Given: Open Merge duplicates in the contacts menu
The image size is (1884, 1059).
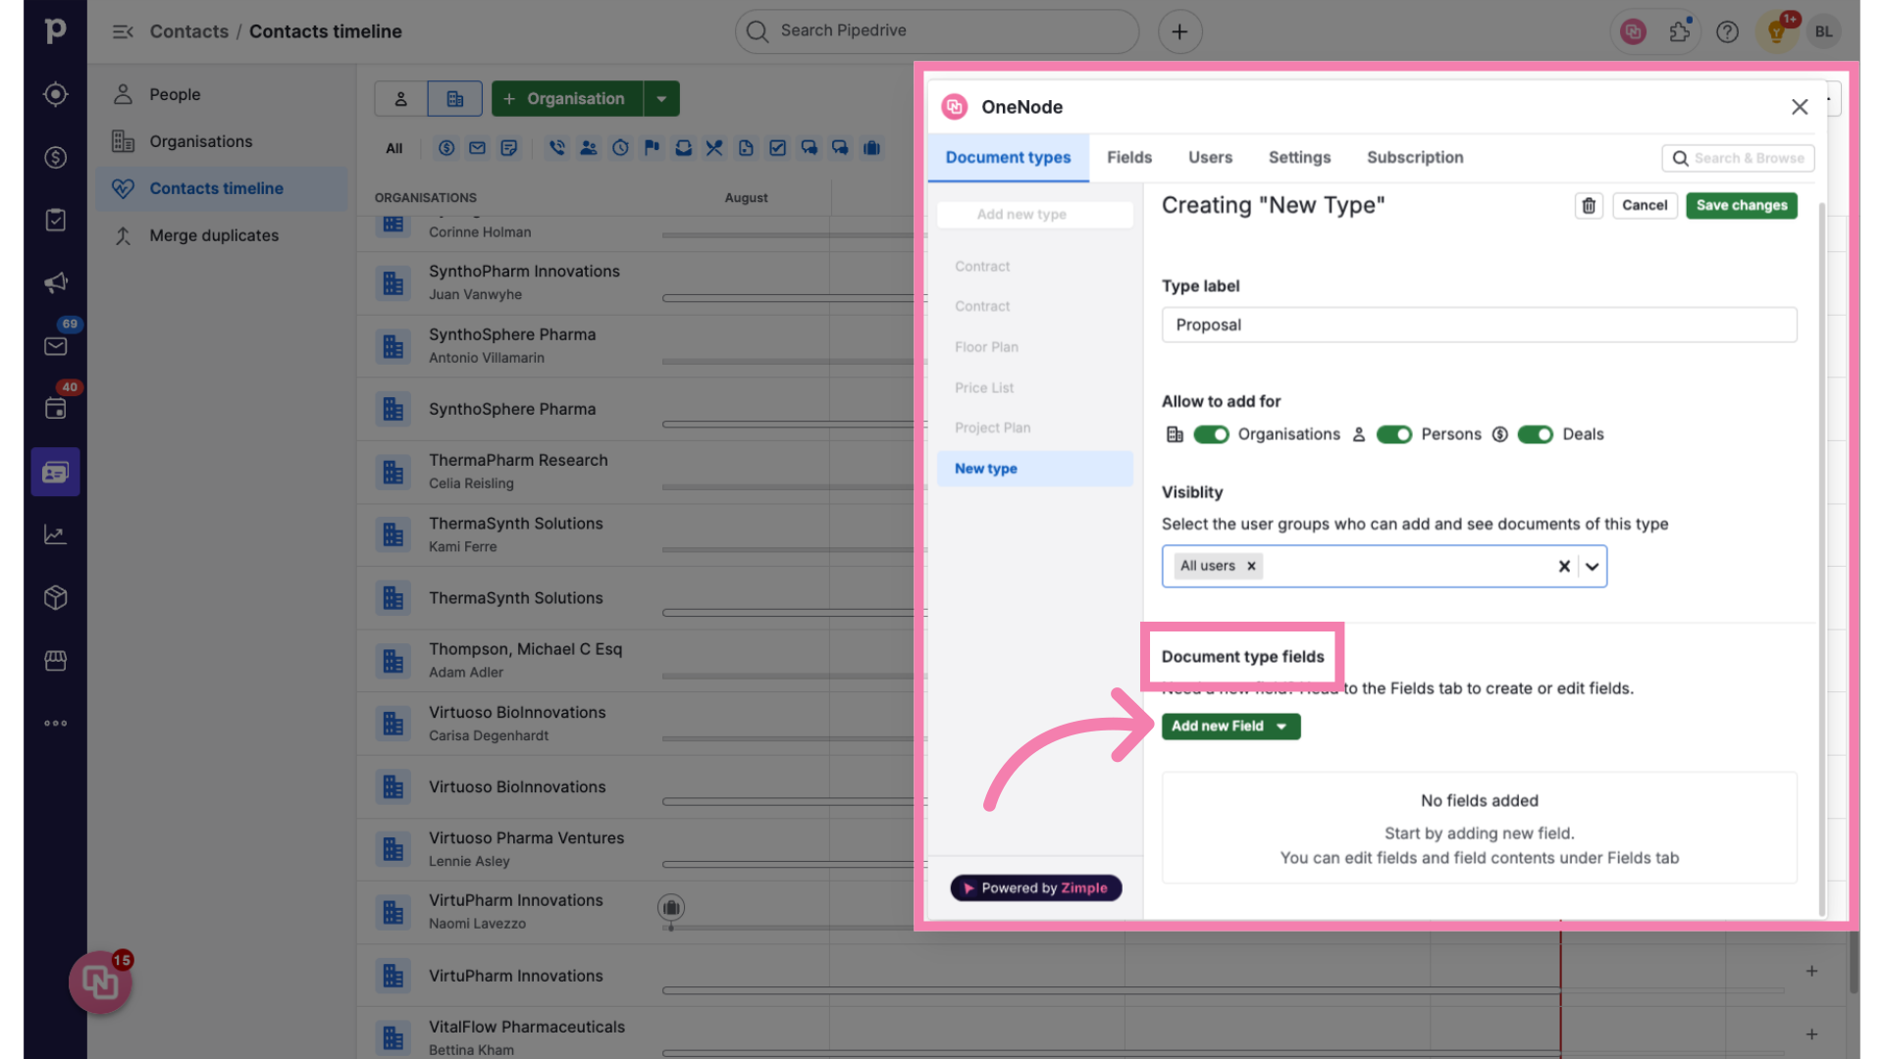Looking at the screenshot, I should coord(223,235).
